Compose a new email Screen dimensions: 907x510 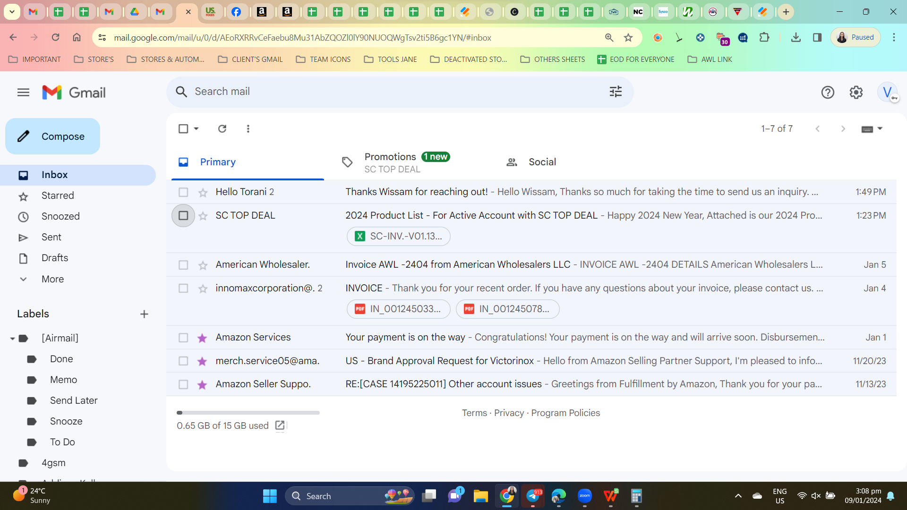tap(52, 136)
